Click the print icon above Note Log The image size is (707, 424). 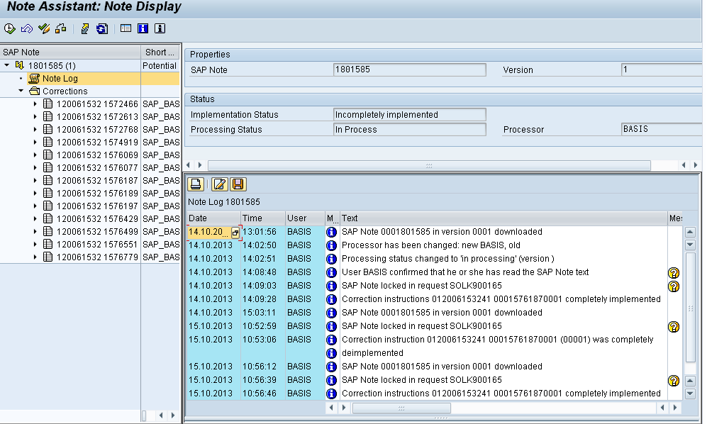coord(196,184)
